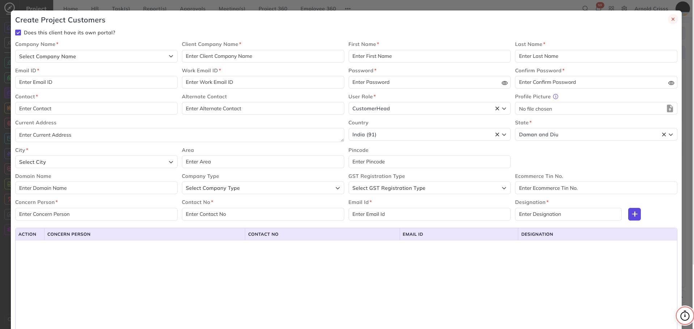Open the Project 360 menu

[273, 8]
